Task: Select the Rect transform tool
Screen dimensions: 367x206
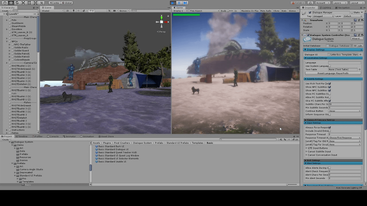Action: pyautogui.click(x=29, y=3)
